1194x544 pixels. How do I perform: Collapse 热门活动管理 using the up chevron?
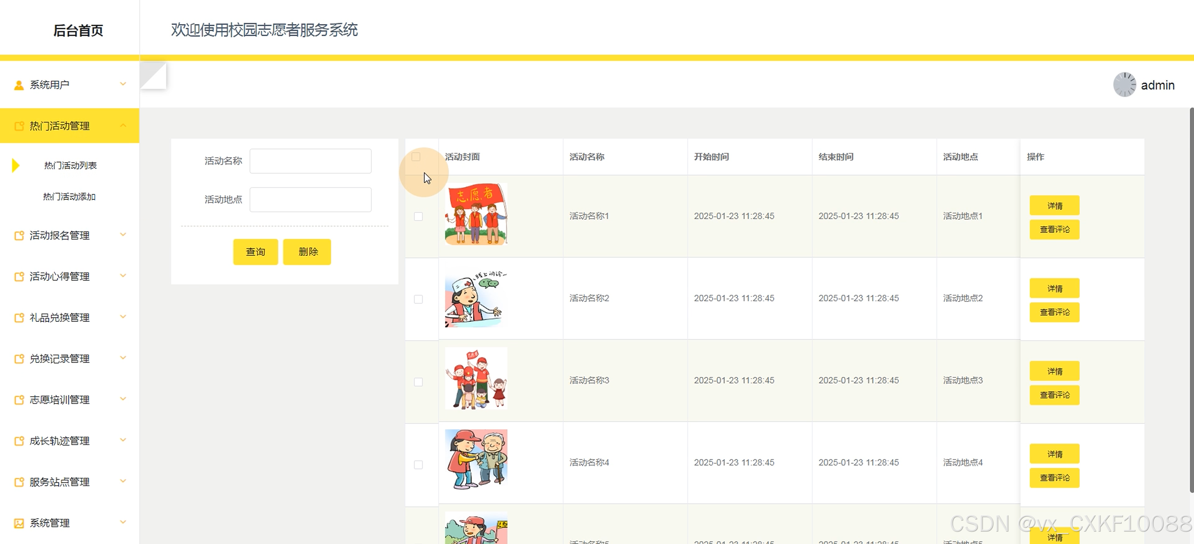[x=123, y=126]
